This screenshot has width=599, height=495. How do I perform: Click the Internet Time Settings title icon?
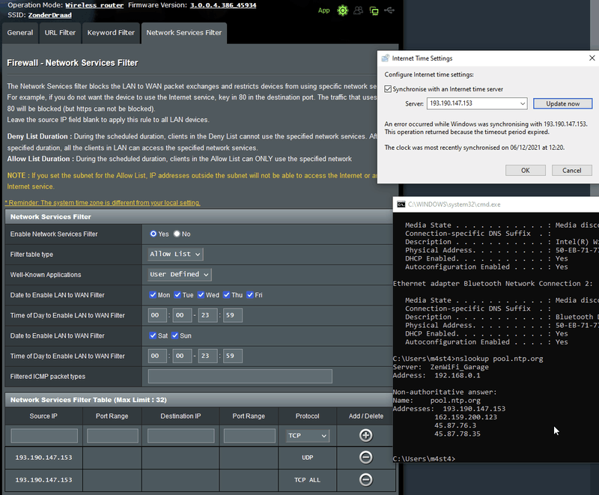385,58
